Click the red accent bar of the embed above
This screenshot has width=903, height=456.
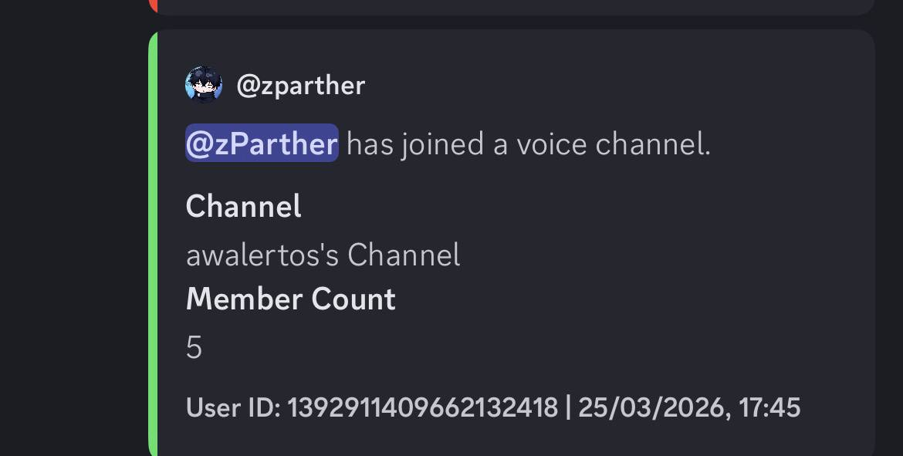153,6
